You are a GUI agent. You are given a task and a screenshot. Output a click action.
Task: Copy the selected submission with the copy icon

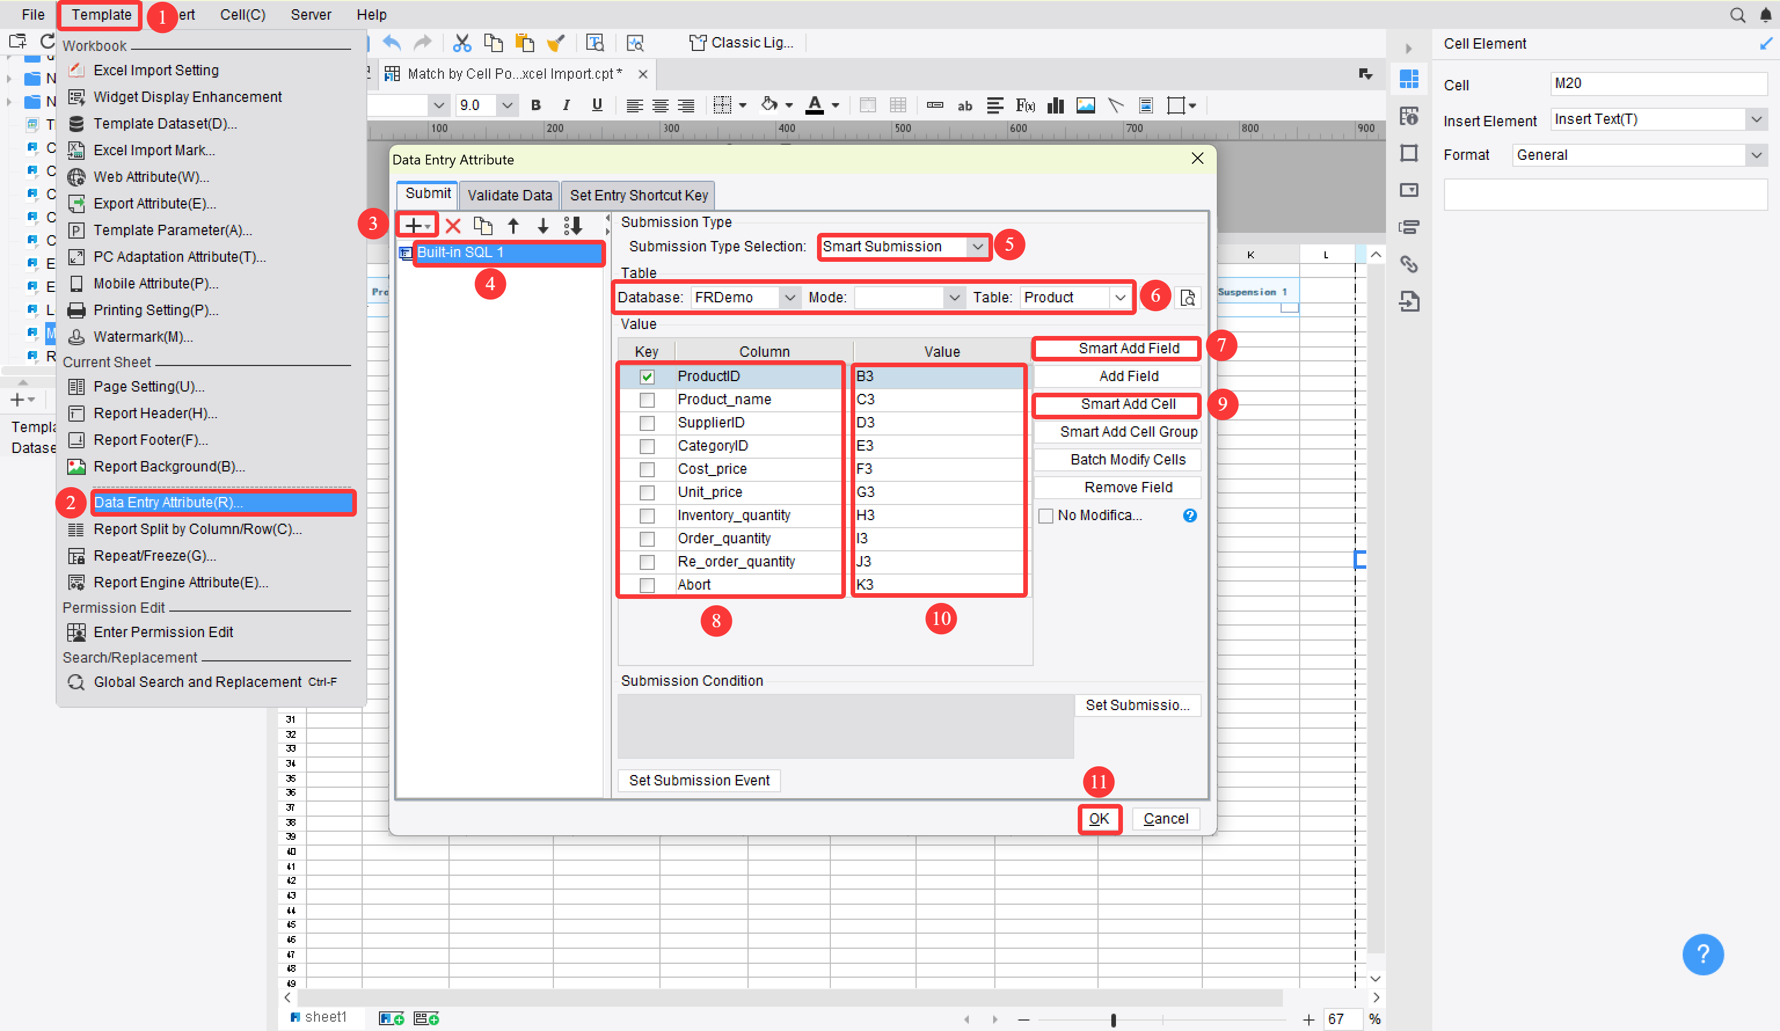(483, 225)
